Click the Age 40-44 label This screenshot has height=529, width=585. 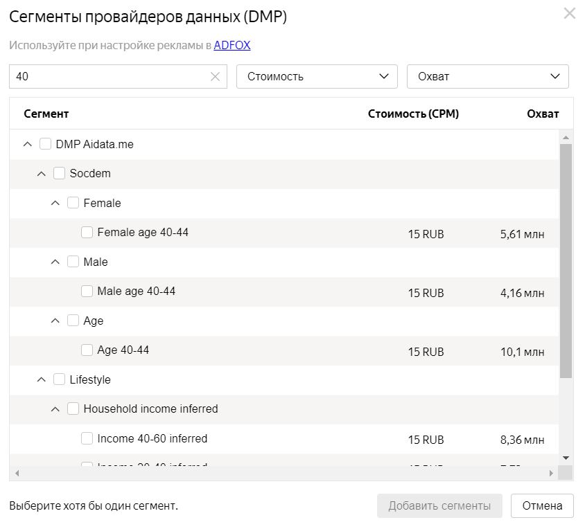pos(123,350)
